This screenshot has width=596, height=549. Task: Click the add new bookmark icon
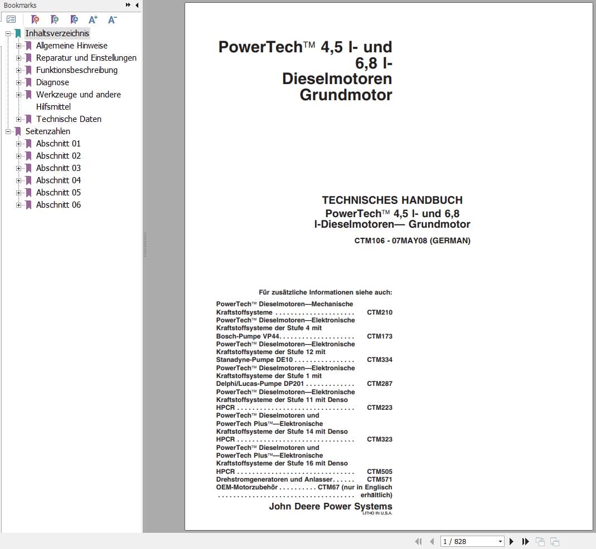click(55, 19)
